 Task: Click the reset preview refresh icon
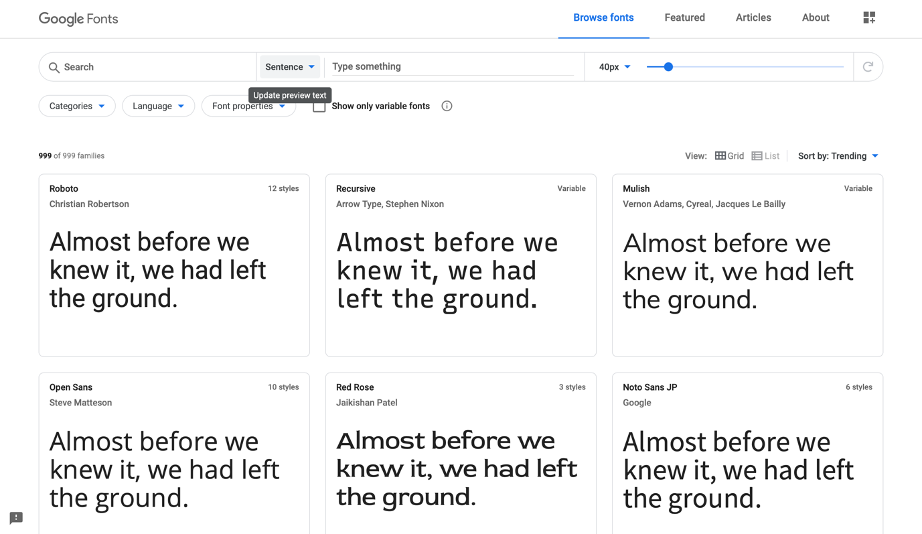click(x=868, y=67)
